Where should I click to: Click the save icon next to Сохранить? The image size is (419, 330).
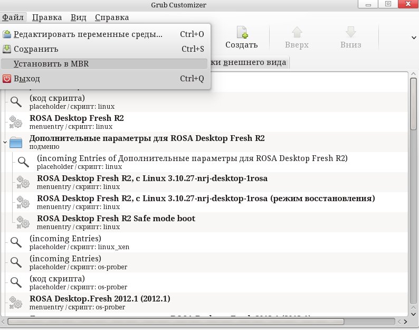7,49
